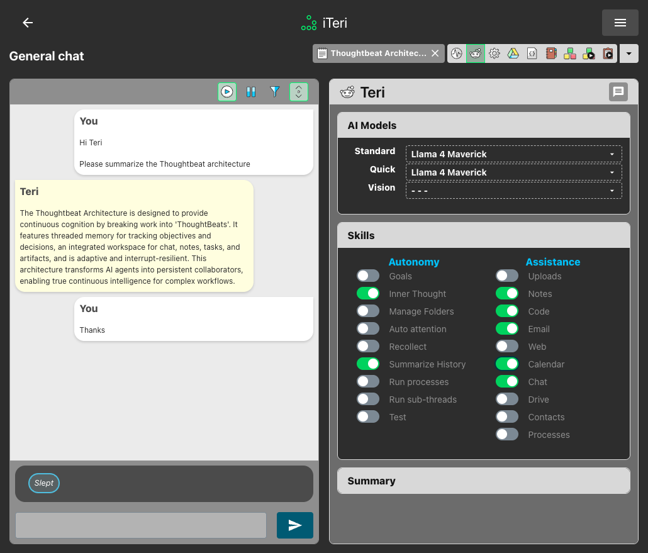The image size is (648, 553).
Task: Click the Slept status pill
Action: 43,483
